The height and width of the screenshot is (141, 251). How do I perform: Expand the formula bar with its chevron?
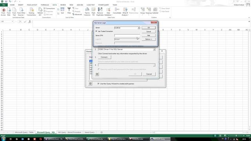[x=249, y=22]
